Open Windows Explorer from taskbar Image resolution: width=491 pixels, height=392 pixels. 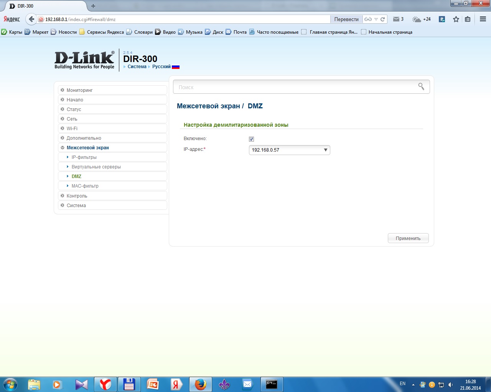click(34, 384)
